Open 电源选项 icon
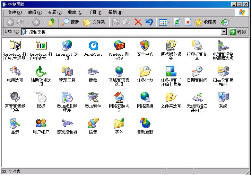The image size is (251, 175). click(15, 71)
